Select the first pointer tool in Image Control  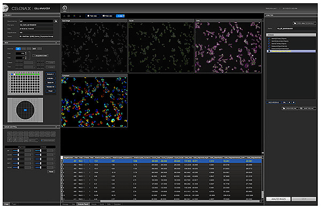(10, 134)
